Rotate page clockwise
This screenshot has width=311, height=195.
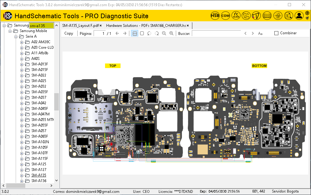pyautogui.click(x=157, y=33)
